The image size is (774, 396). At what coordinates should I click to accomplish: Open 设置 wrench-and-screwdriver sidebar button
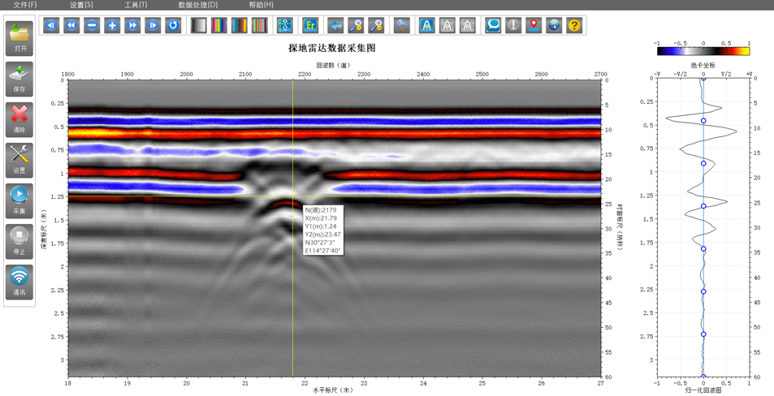pyautogui.click(x=19, y=160)
